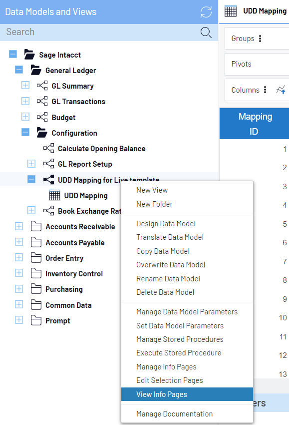Click the Accounts Receivable folder icon
The image size is (289, 425).
36,226
